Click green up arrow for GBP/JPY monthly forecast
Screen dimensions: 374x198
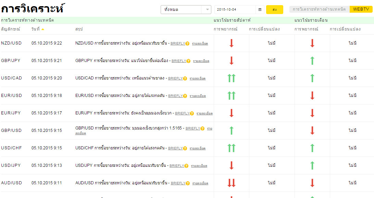coord(312,61)
